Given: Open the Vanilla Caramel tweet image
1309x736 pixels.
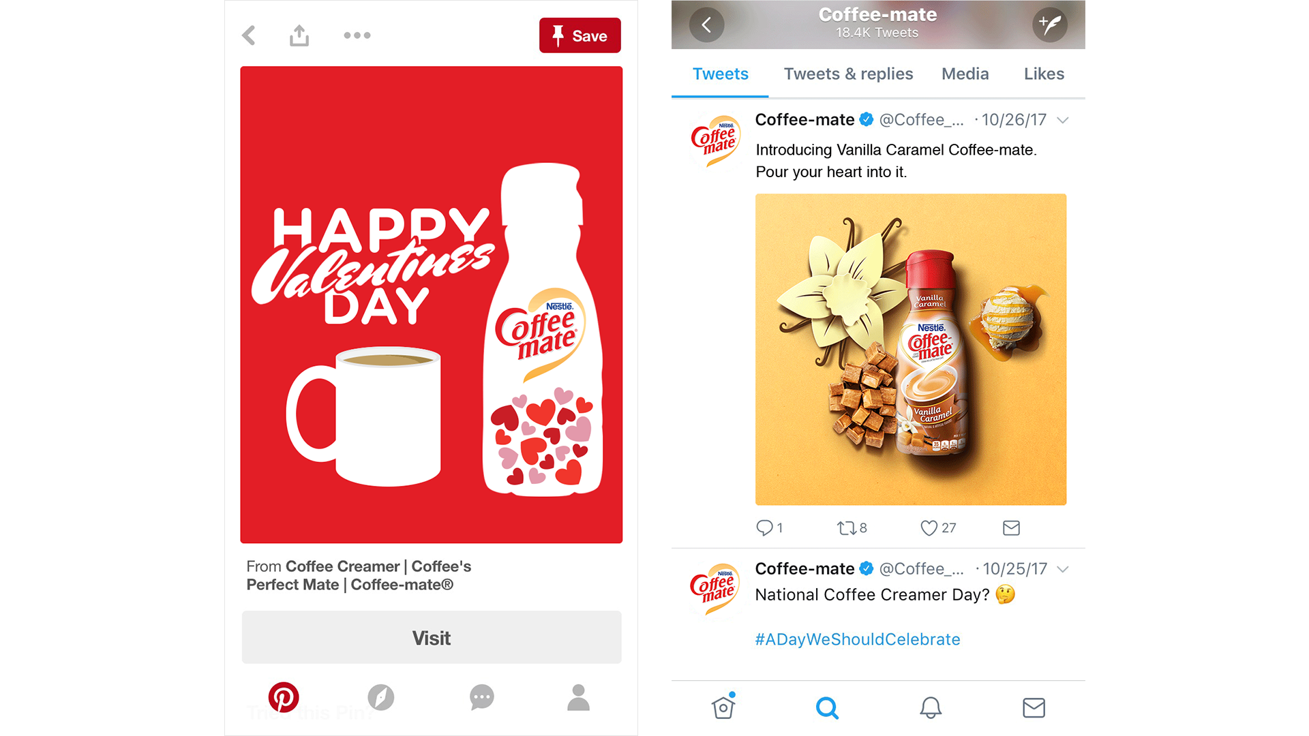Looking at the screenshot, I should pyautogui.click(x=911, y=350).
